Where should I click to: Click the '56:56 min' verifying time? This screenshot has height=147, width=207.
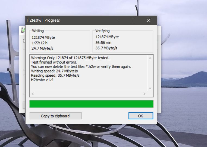click(103, 43)
